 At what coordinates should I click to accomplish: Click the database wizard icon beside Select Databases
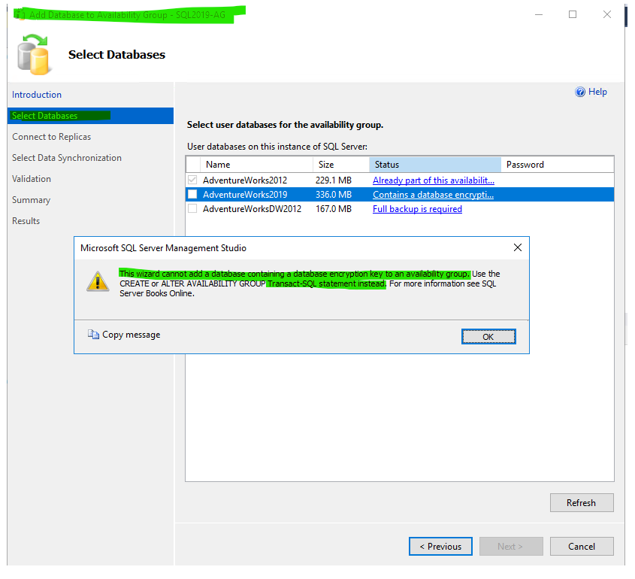32,55
